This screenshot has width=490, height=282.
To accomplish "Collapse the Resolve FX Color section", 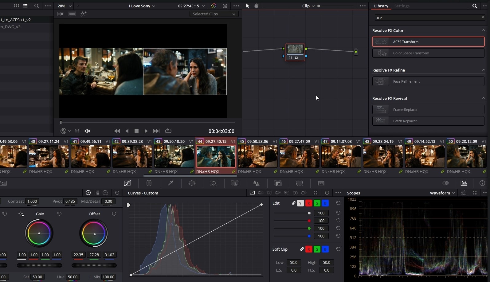I will [x=484, y=30].
